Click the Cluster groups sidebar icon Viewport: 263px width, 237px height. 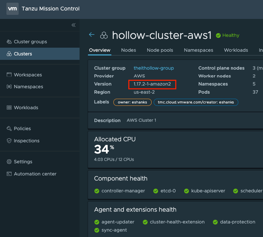click(x=9, y=42)
